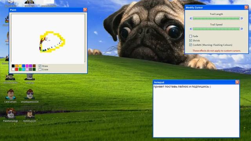
Task: Close the Notepad window
Action: pos(237,82)
